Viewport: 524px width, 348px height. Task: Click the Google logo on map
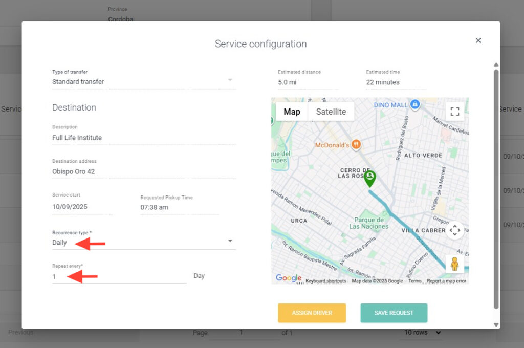click(x=289, y=278)
